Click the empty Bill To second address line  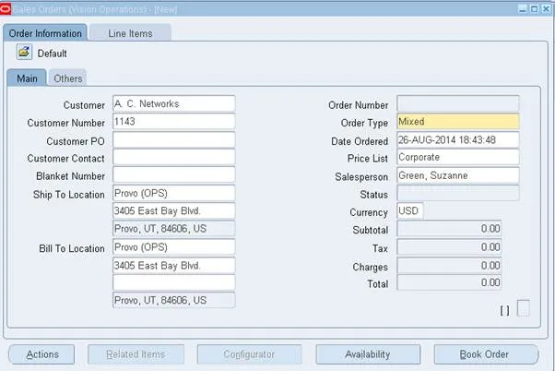(174, 282)
